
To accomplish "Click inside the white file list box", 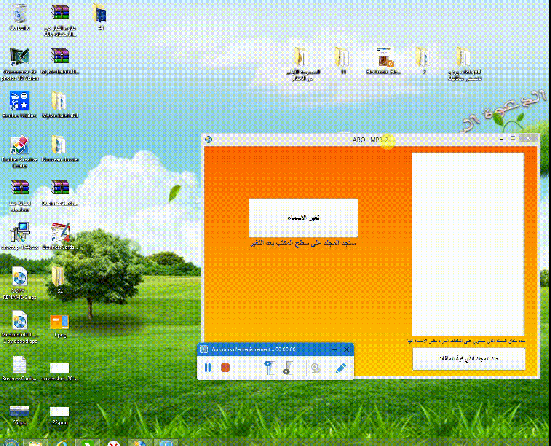I will point(468,244).
